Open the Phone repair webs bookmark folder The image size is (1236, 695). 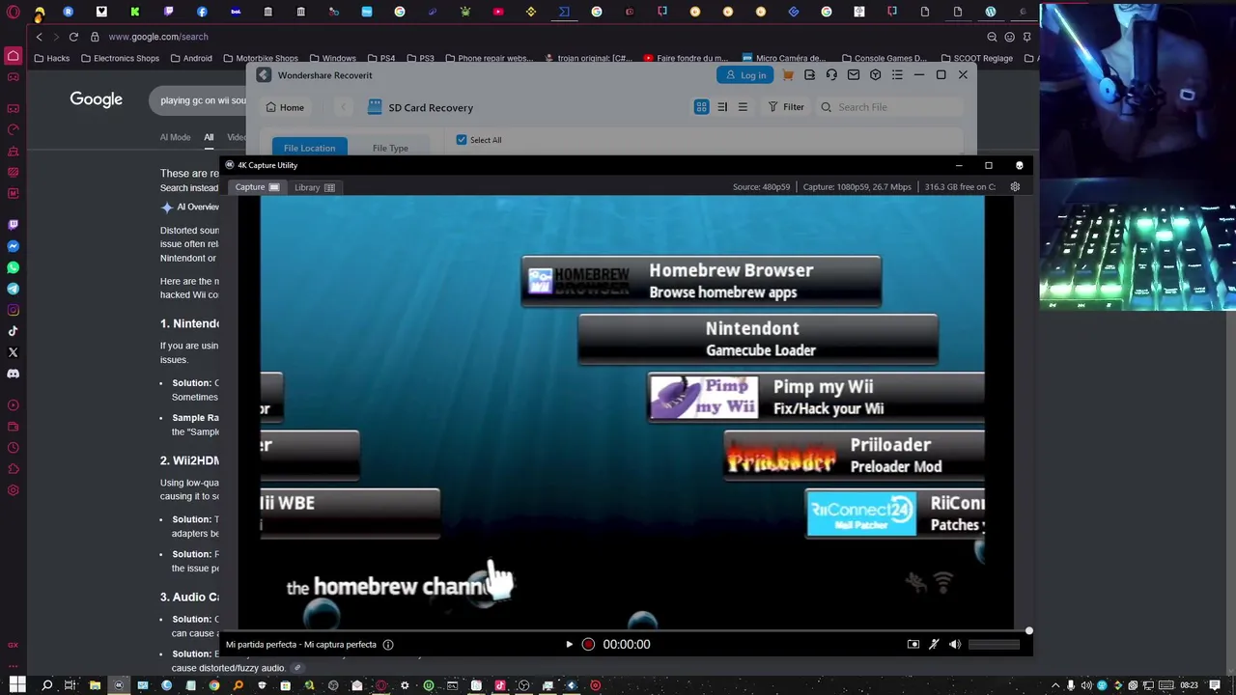[x=489, y=58]
